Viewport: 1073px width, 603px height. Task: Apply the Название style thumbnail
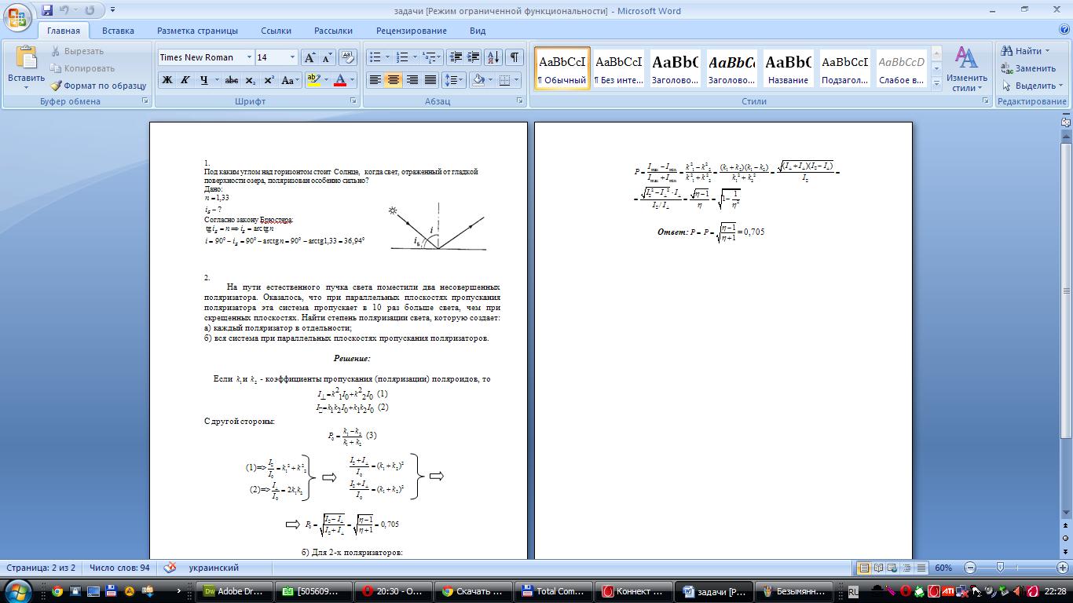pyautogui.click(x=788, y=69)
